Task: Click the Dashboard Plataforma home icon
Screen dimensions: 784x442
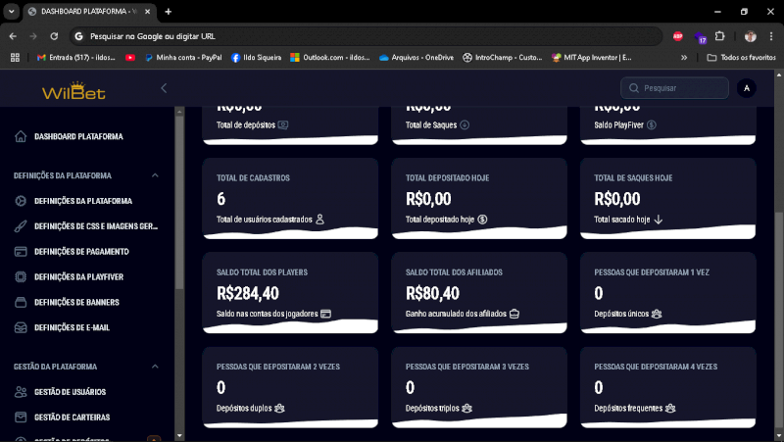Action: click(21, 137)
